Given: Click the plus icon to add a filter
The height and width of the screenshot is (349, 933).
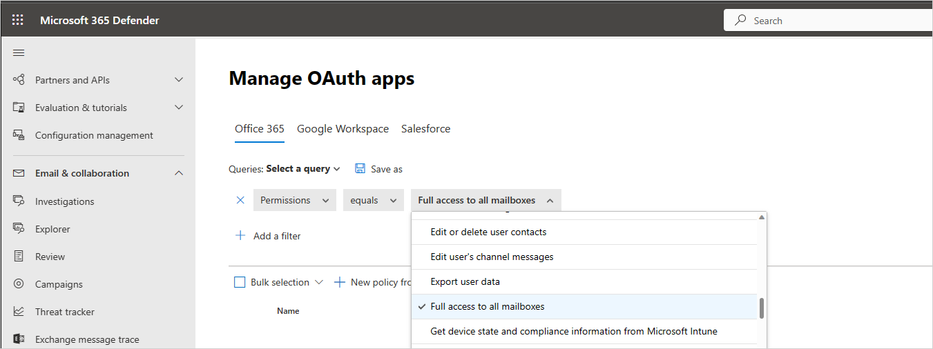Looking at the screenshot, I should (240, 236).
